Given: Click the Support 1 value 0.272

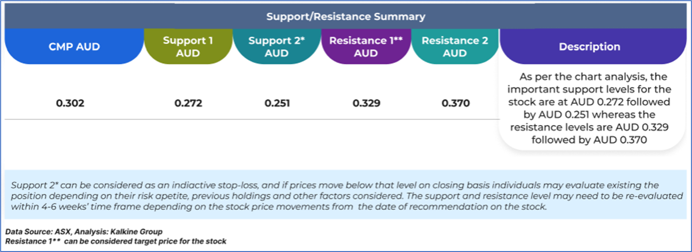Looking at the screenshot, I should 188,103.
